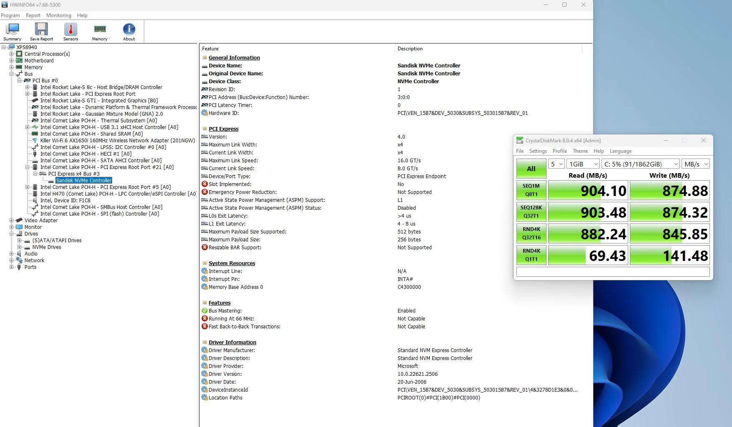
Task: Run the SEQ128K Q32T1 test
Action: point(531,212)
